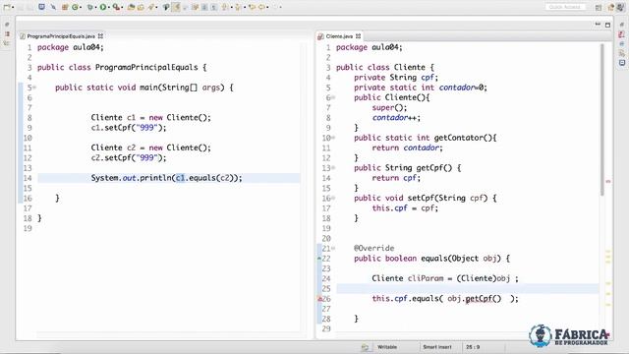This screenshot has width=629, height=354.
Task: Open the Debug configurations dropdown arrow
Action: [96, 7]
